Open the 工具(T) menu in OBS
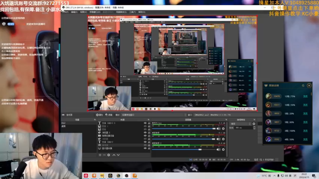Viewport: 319px width, 179px height. pyautogui.click(x=132, y=12)
